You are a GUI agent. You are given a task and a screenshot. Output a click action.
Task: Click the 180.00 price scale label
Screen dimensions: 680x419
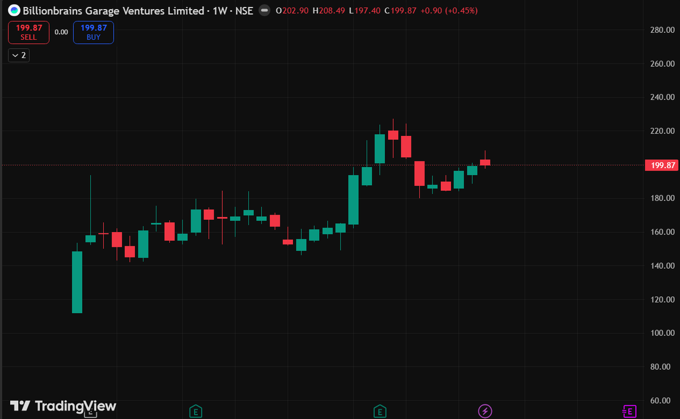coord(662,199)
